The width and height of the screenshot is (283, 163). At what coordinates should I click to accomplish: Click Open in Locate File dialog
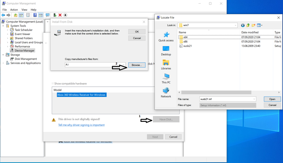272,99
